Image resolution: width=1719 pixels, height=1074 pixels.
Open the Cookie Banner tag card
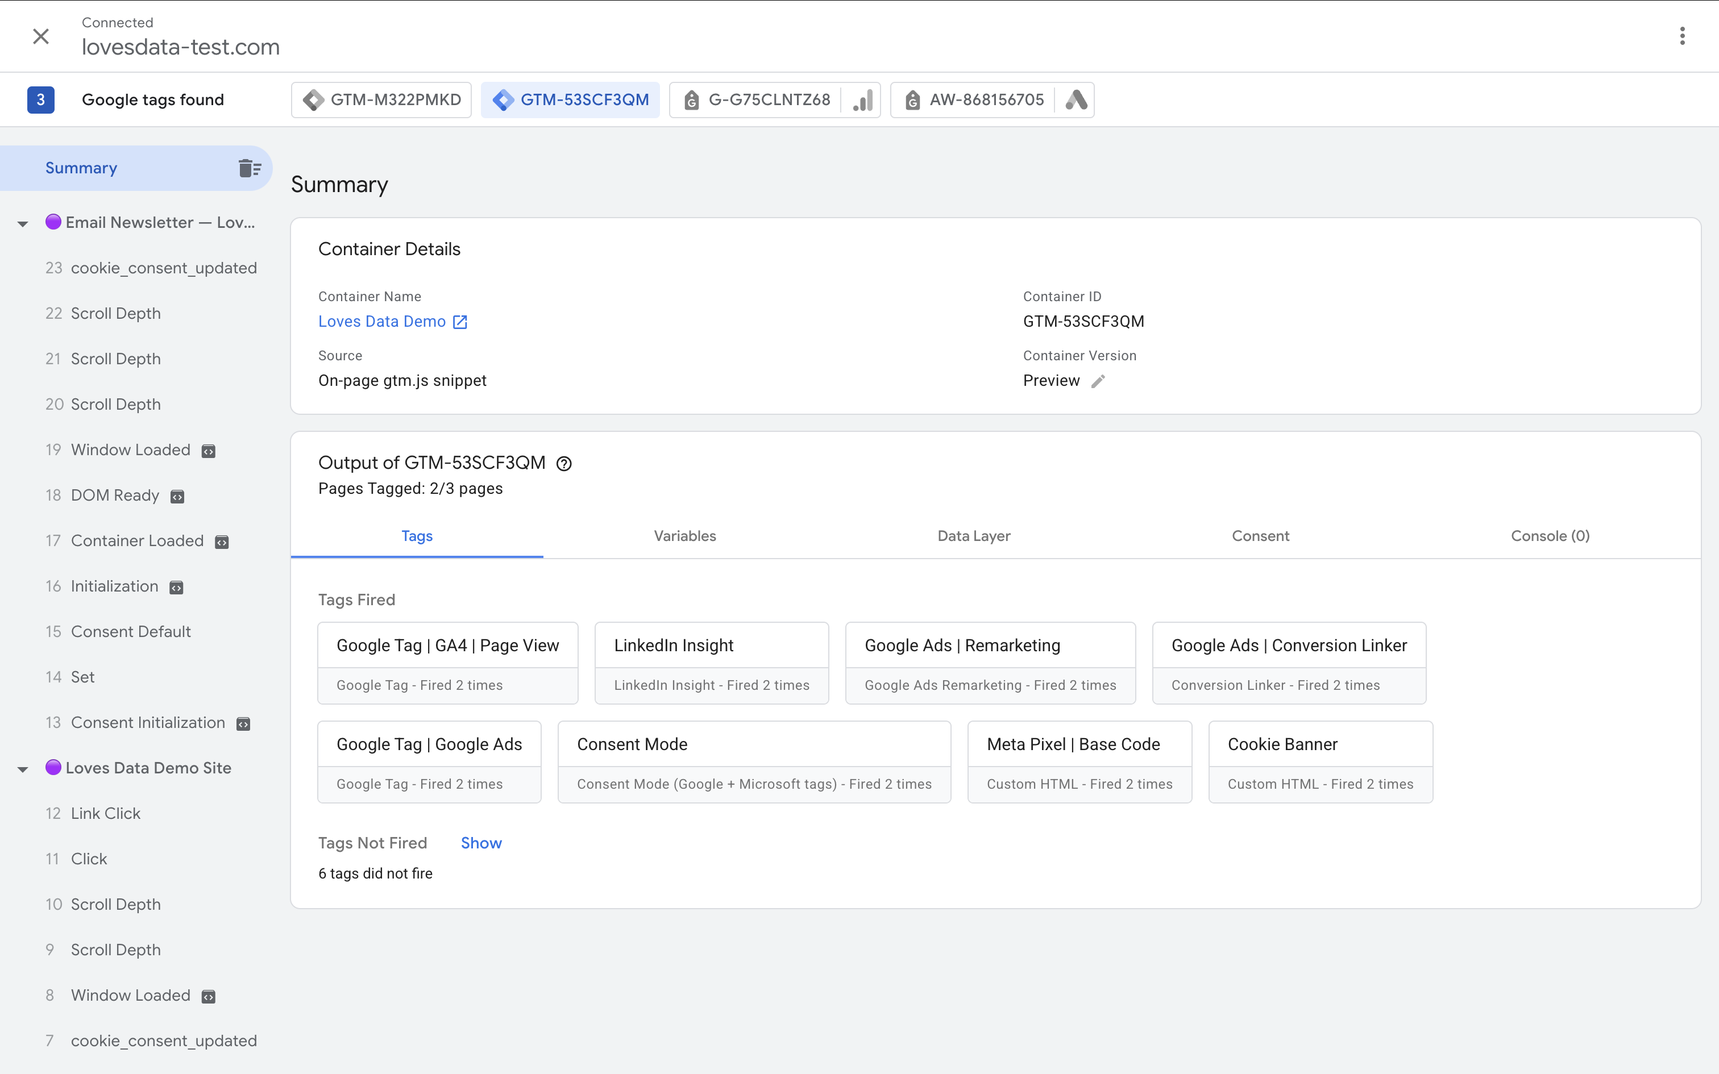(1321, 762)
